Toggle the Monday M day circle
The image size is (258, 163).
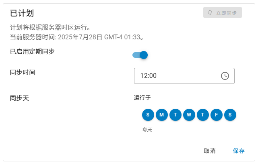(162, 115)
